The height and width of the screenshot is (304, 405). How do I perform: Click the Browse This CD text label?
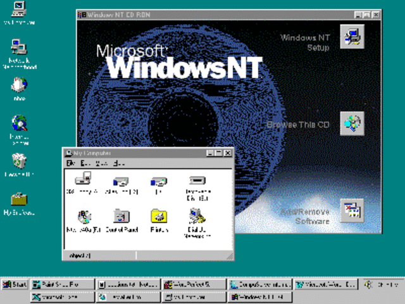pyautogui.click(x=298, y=125)
